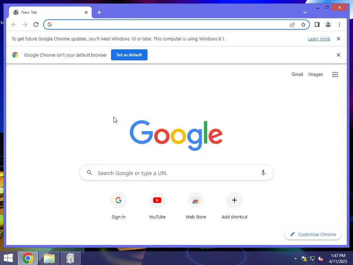Open the Sign in shortcut

[x=119, y=206]
